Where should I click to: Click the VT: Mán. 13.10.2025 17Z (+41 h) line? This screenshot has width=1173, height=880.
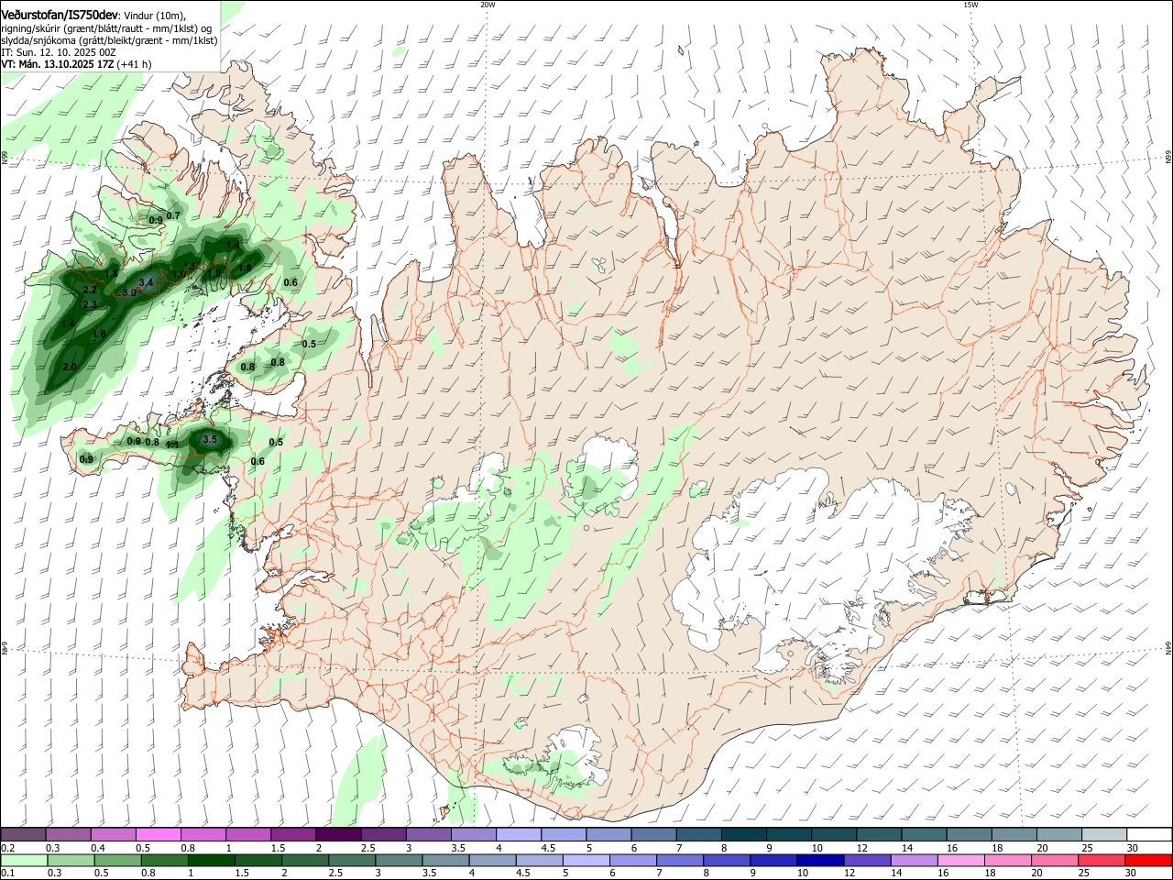pyautogui.click(x=76, y=64)
